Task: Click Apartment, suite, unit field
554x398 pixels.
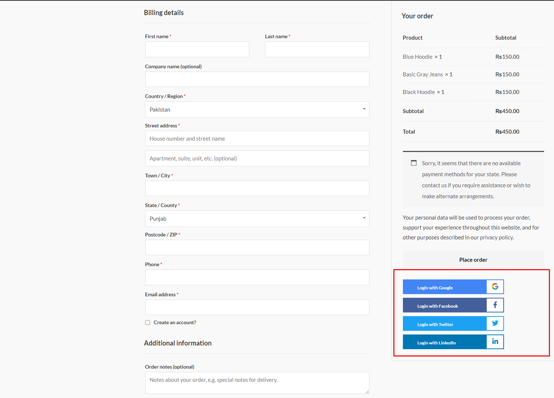Action: (257, 158)
